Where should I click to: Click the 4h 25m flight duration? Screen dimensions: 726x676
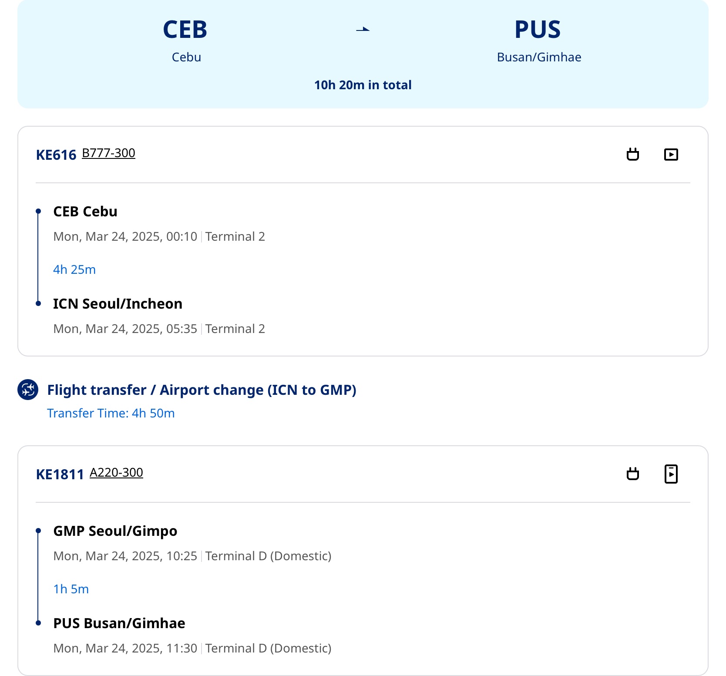[x=74, y=269]
